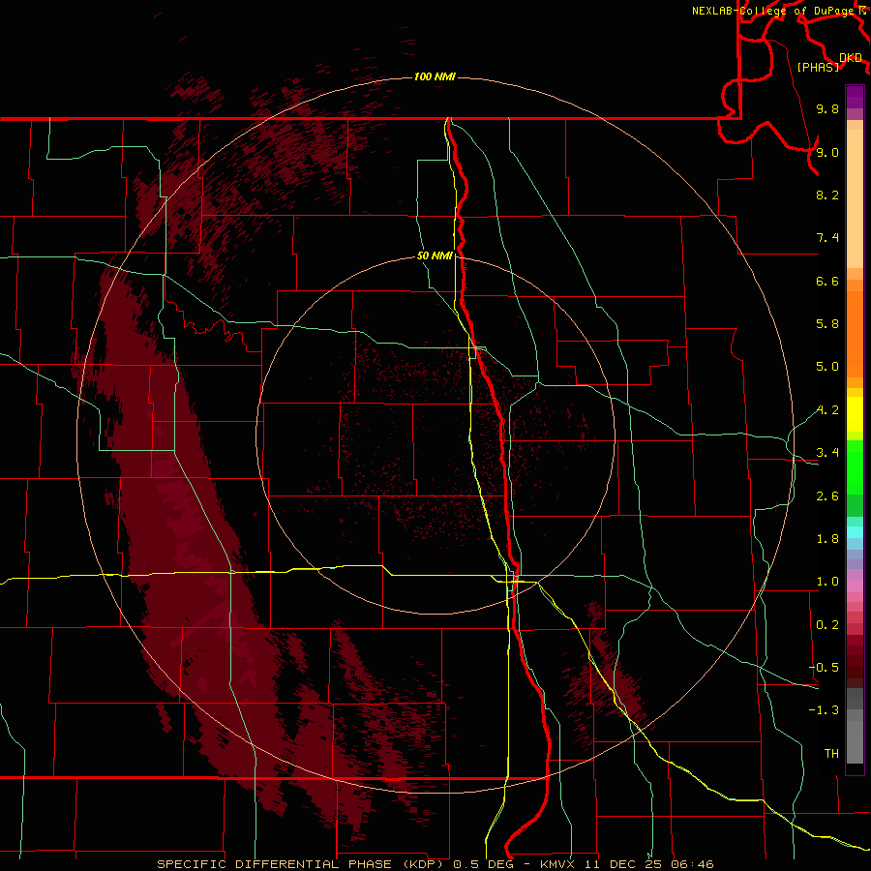Pick the purple segment at the color bar top

click(855, 97)
